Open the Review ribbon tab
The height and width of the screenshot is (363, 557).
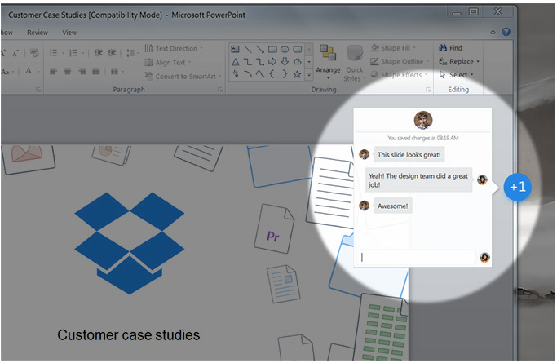38,33
